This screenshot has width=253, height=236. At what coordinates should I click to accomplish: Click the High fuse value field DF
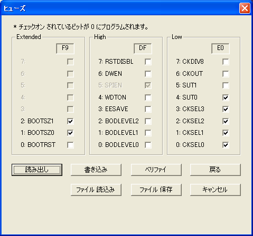coord(143,48)
